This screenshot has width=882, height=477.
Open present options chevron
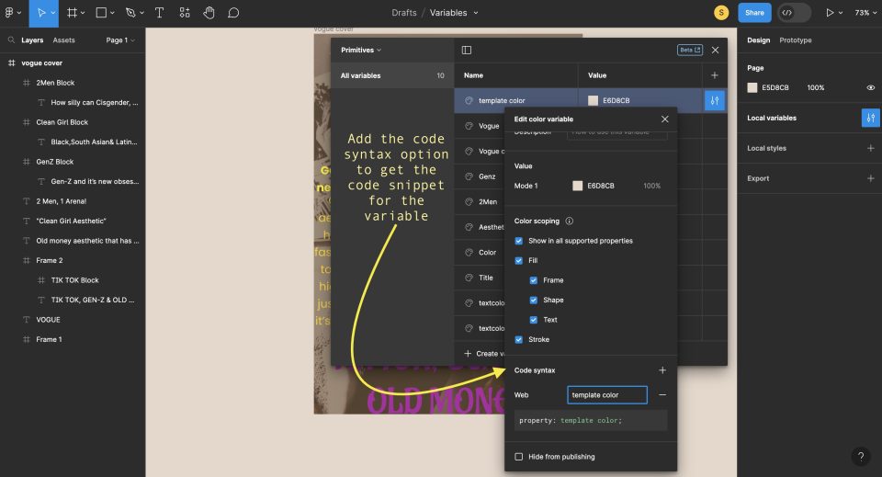[841, 12]
